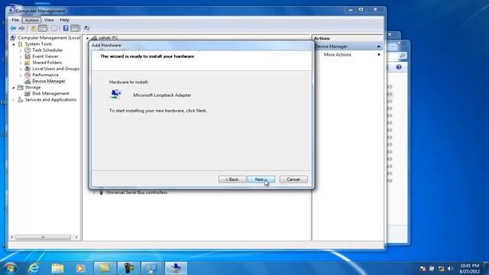The image size is (489, 275).
Task: Open the More Actions submenu arrow
Action: 379,54
